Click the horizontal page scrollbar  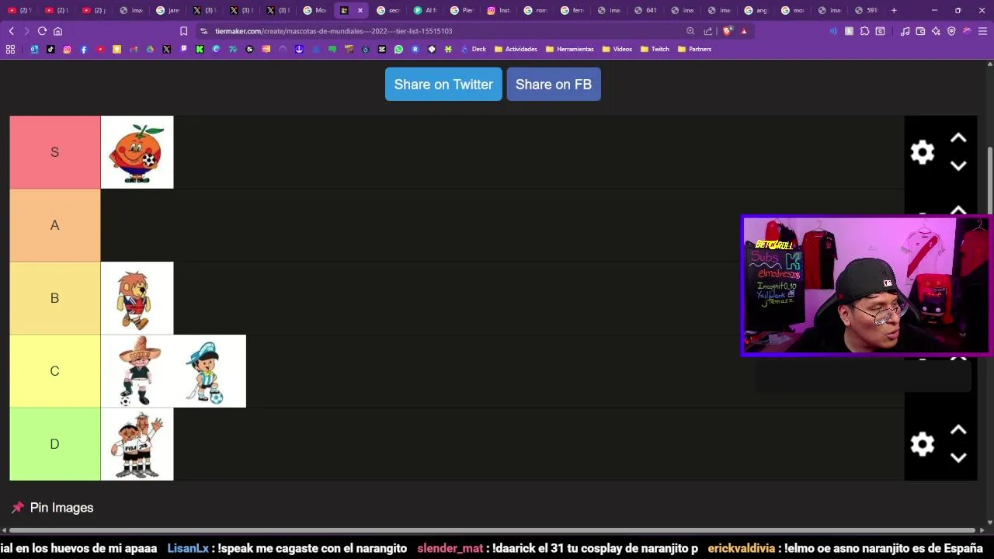point(493,530)
